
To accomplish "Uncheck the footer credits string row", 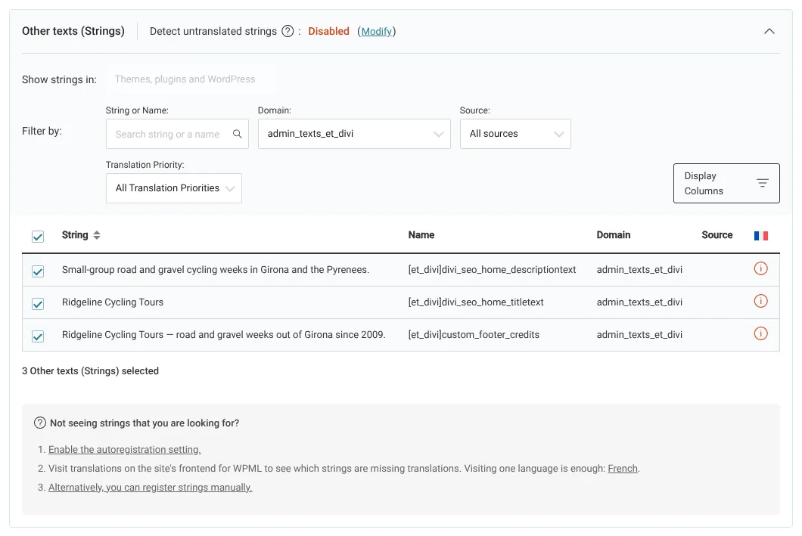I will pyautogui.click(x=38, y=336).
